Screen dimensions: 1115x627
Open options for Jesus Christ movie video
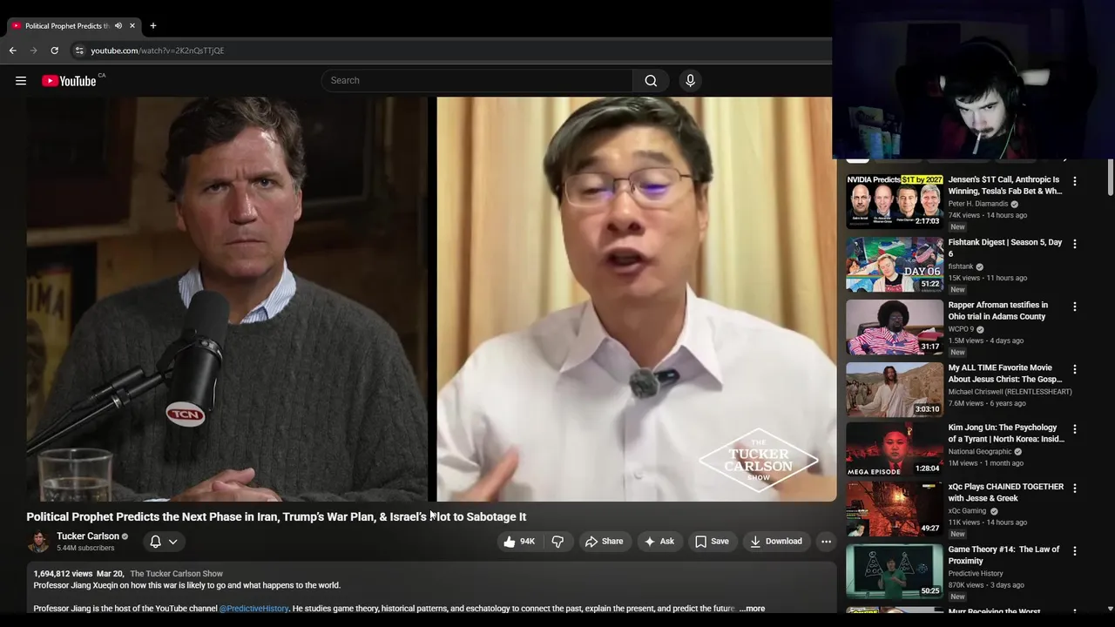[x=1074, y=369]
